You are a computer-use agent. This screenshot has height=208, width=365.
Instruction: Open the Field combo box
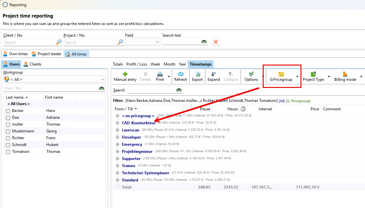[142, 42]
